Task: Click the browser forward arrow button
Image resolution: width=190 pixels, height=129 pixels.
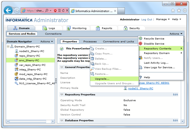Action: click(x=16, y=11)
